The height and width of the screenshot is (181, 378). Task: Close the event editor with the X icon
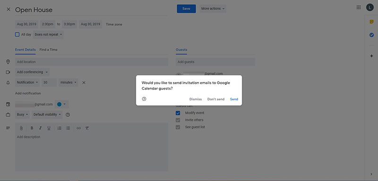(9, 9)
